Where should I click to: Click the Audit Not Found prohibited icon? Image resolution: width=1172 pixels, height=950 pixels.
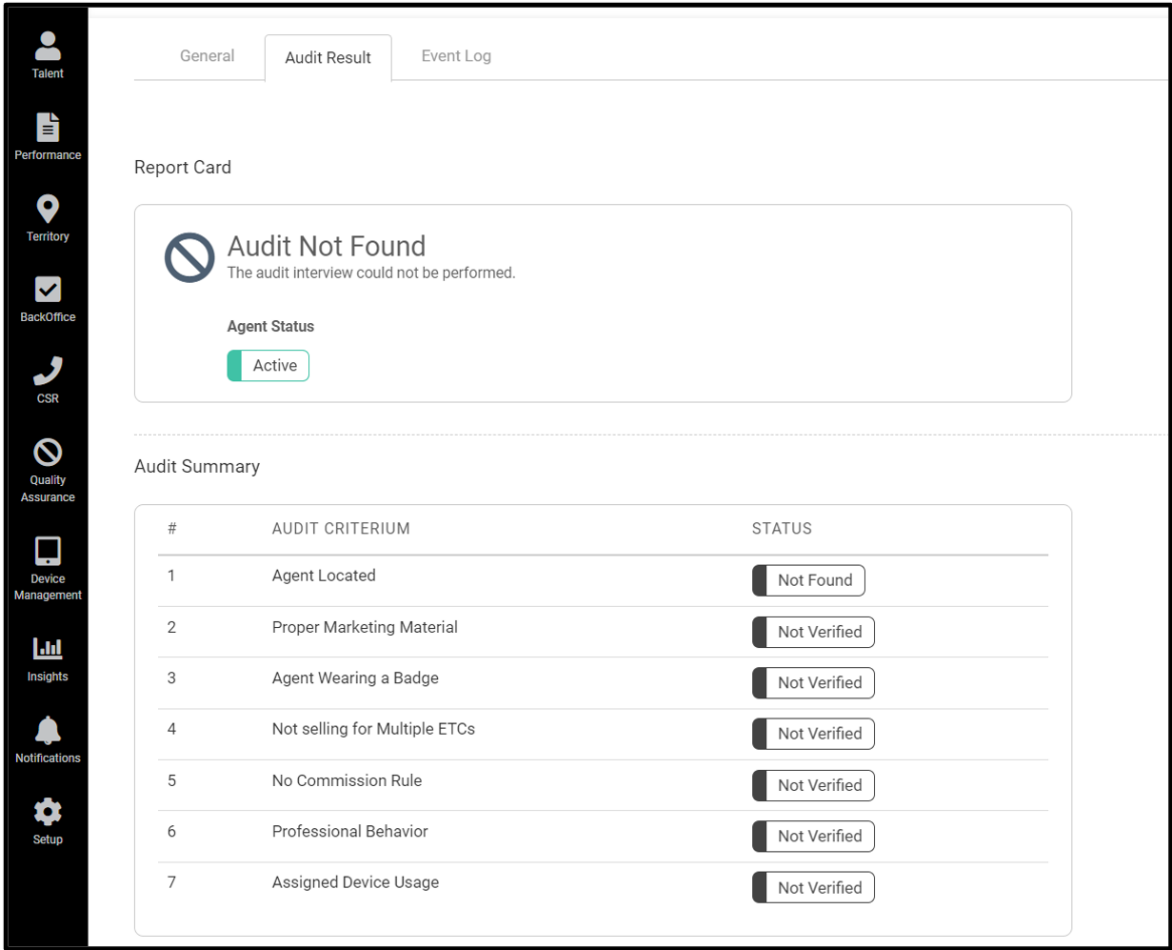tap(189, 258)
